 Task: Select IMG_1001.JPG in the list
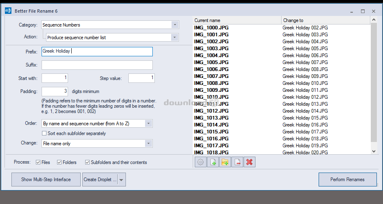click(x=211, y=35)
